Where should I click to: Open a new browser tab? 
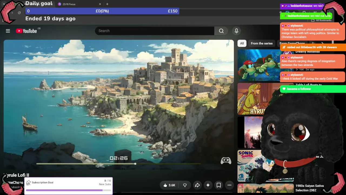click(x=107, y=4)
